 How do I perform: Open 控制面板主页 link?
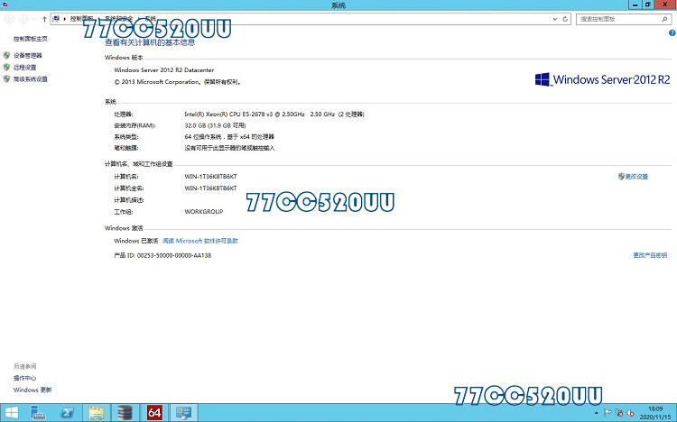pos(30,39)
